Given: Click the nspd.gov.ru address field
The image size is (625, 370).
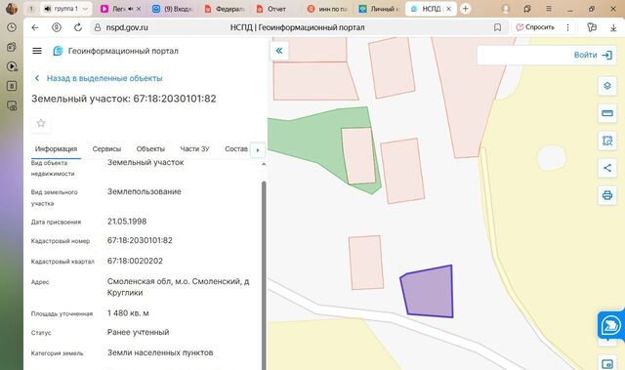Looking at the screenshot, I should [x=127, y=27].
